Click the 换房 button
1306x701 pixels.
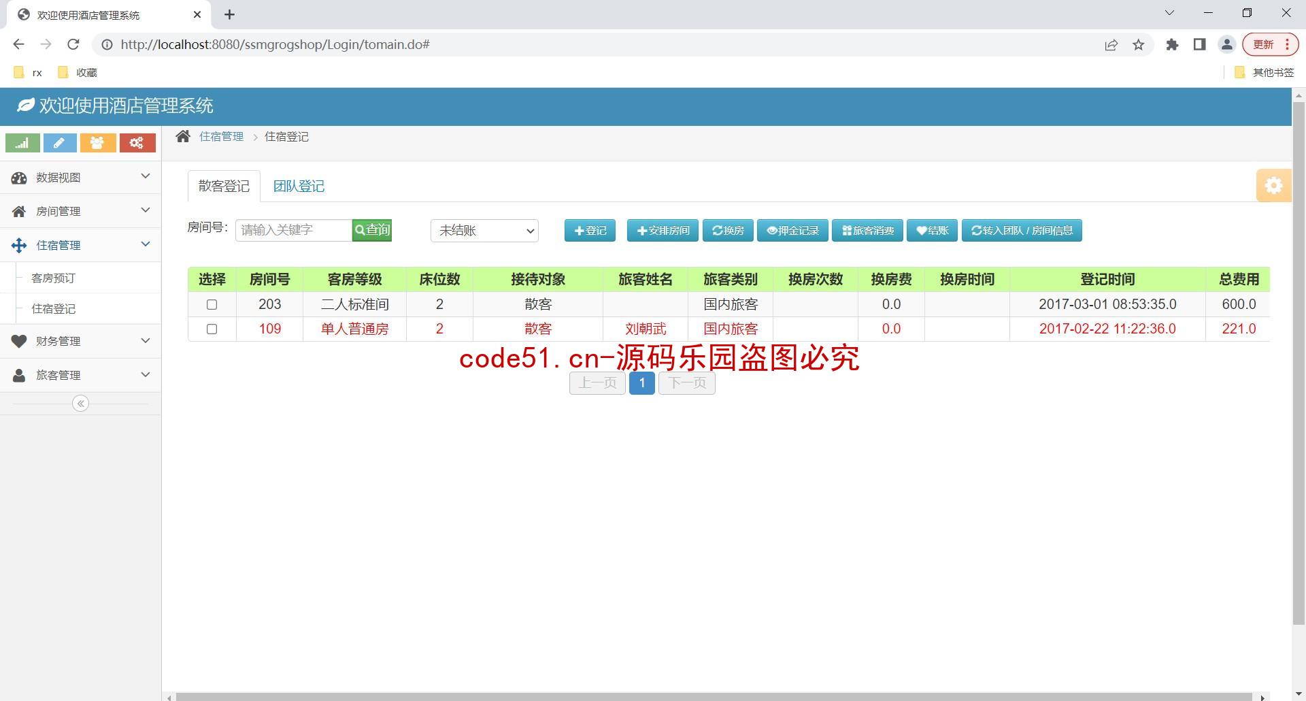(728, 231)
